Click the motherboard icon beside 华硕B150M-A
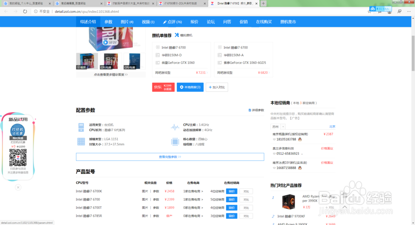This screenshot has width=415, height=225. coord(220,55)
